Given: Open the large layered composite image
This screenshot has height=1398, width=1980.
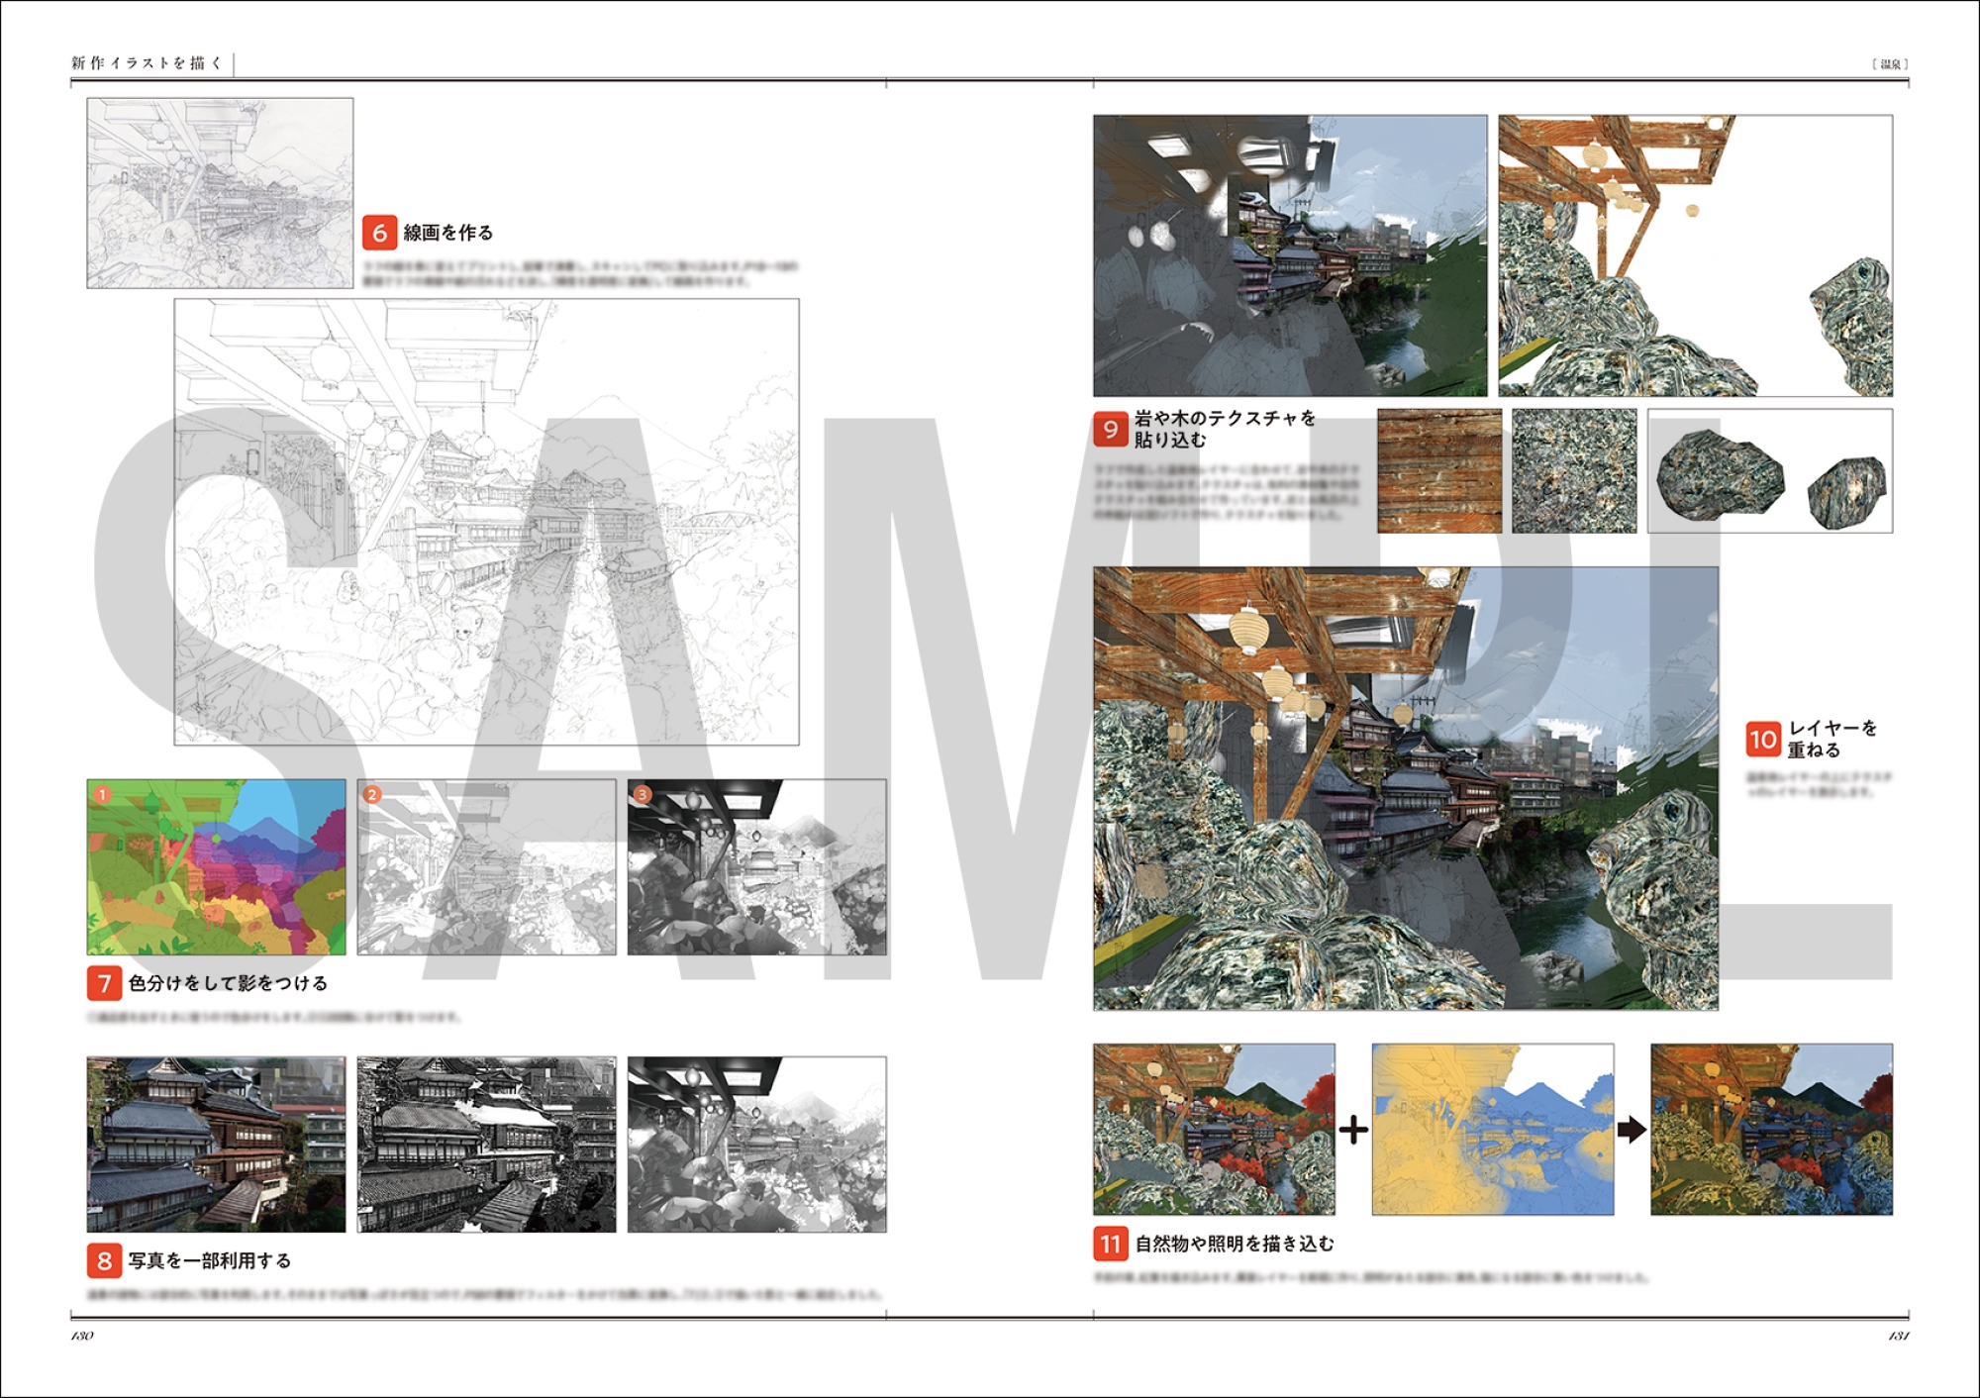Looking at the screenshot, I should click(1406, 788).
